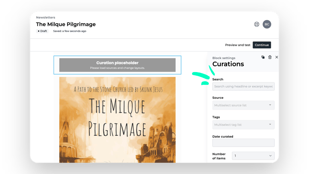Click the newsletter title The Milque Pilgrimage
The image size is (309, 174).
click(66, 24)
